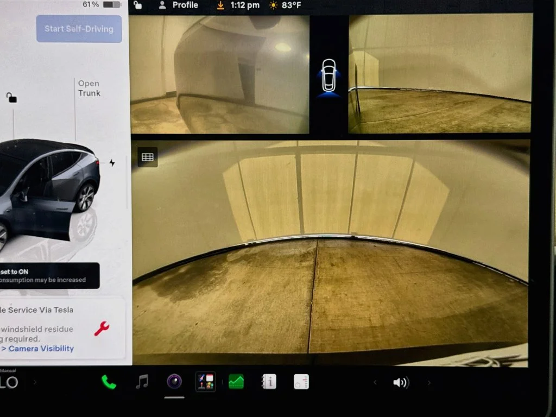
Task: Decrease volume with the left chevron
Action: pyautogui.click(x=375, y=382)
